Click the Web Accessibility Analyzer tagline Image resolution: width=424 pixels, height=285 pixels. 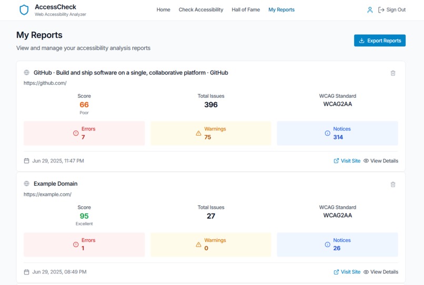tap(60, 14)
